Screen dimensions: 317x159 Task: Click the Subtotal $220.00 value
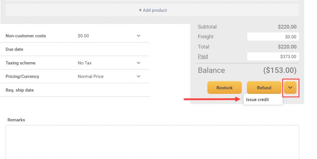(x=287, y=27)
